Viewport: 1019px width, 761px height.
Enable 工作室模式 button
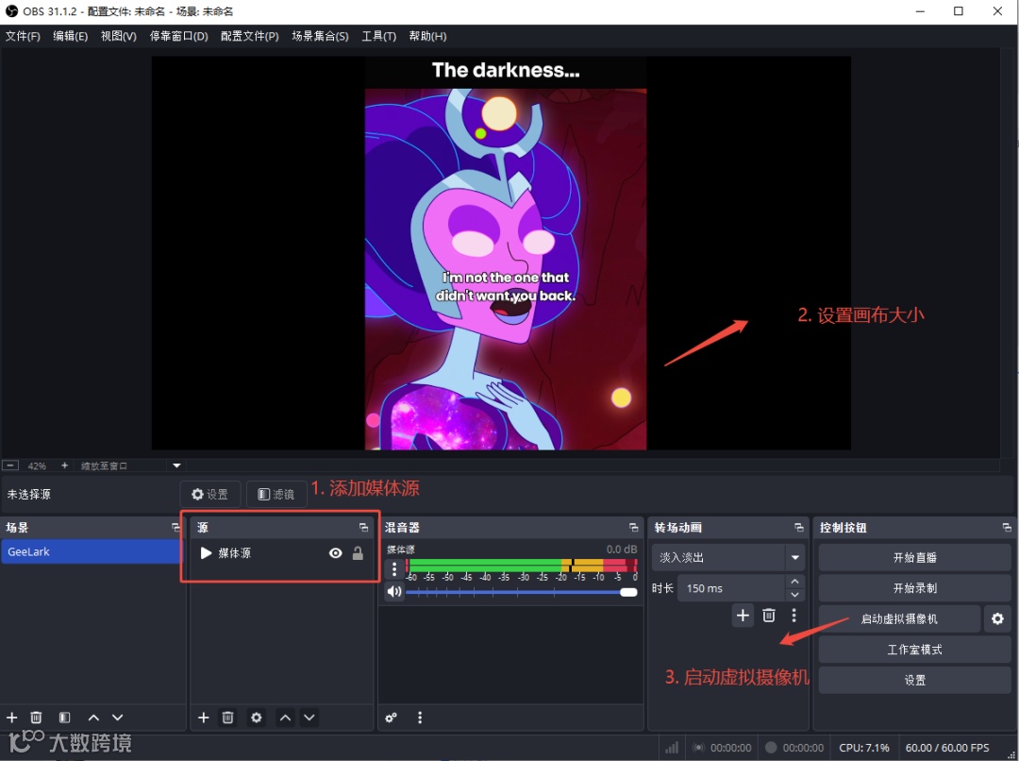(914, 650)
